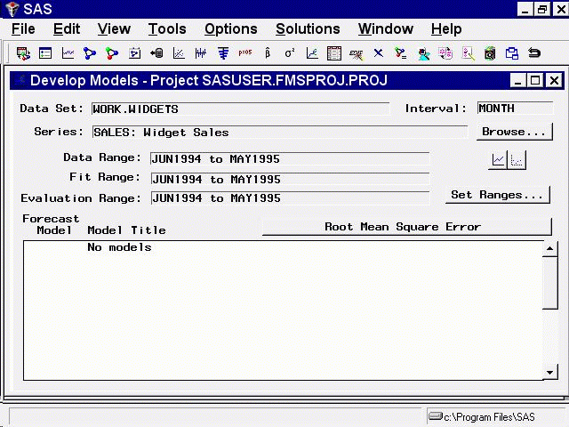569x427 pixels.
Task: Click the EDIT model toolbar icon
Action: coord(356,54)
